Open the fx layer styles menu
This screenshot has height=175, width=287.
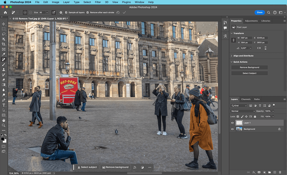[x=254, y=172]
